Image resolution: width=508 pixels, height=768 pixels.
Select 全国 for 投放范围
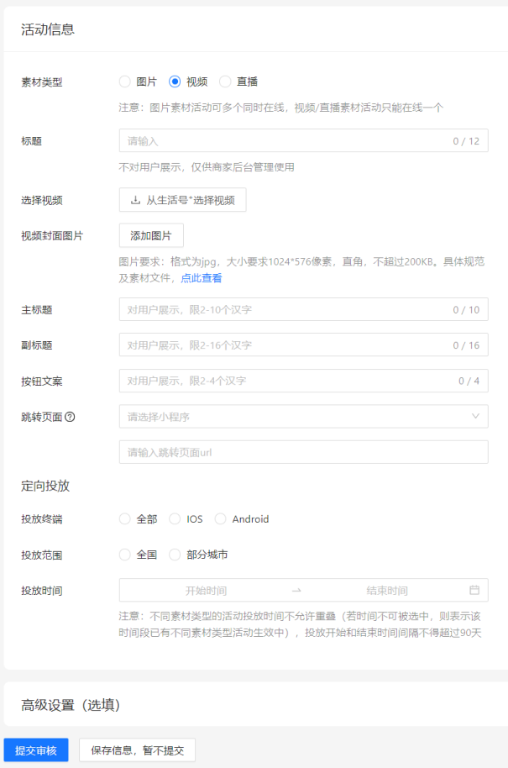125,555
